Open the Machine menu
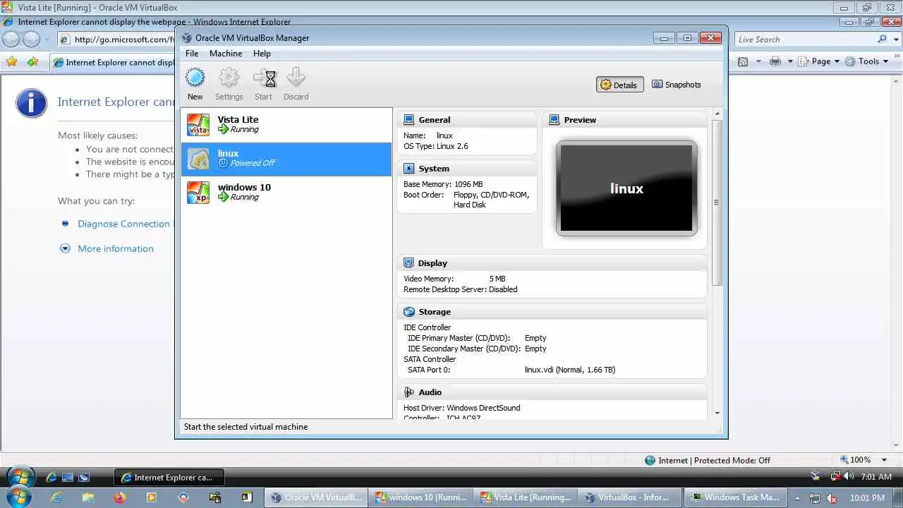This screenshot has height=508, width=903. point(226,54)
